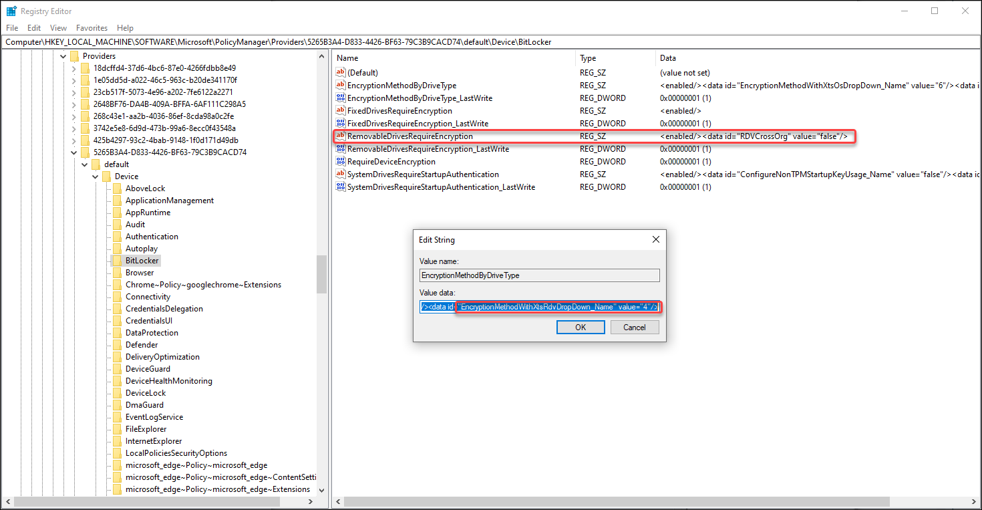Open the Favorites menu

tap(92, 28)
